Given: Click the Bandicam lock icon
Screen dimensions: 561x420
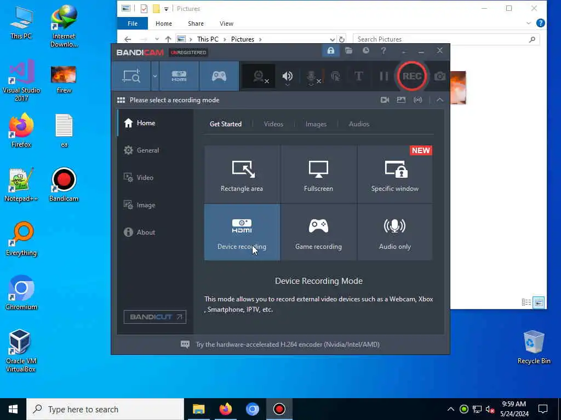Looking at the screenshot, I should point(330,51).
